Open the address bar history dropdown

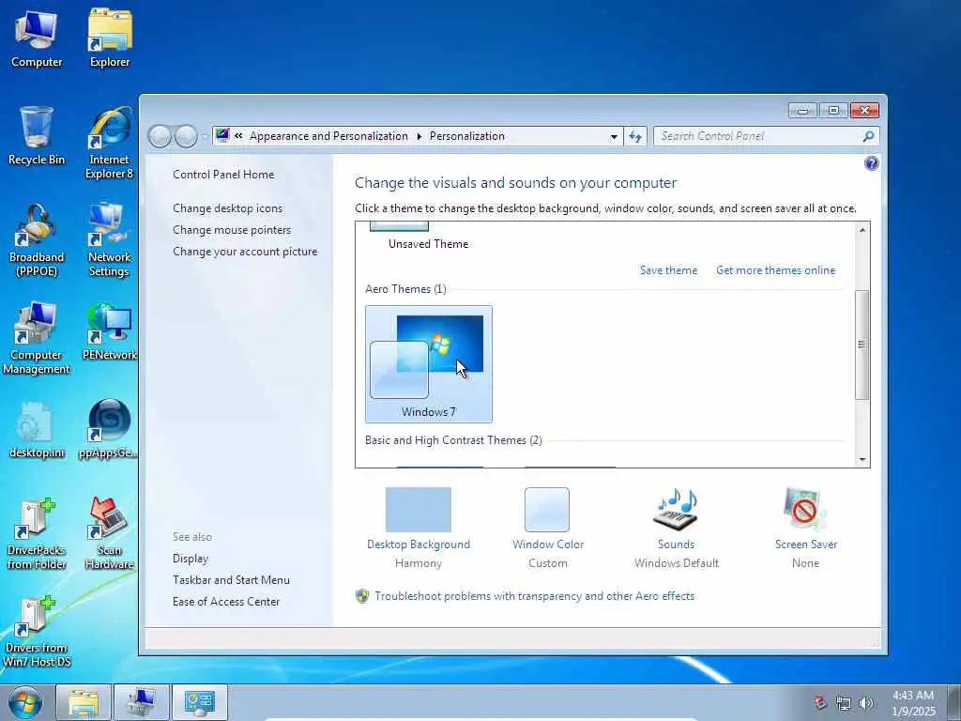(x=614, y=137)
